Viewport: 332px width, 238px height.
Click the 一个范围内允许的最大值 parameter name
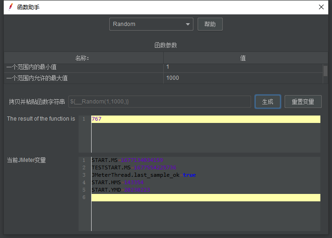point(37,78)
